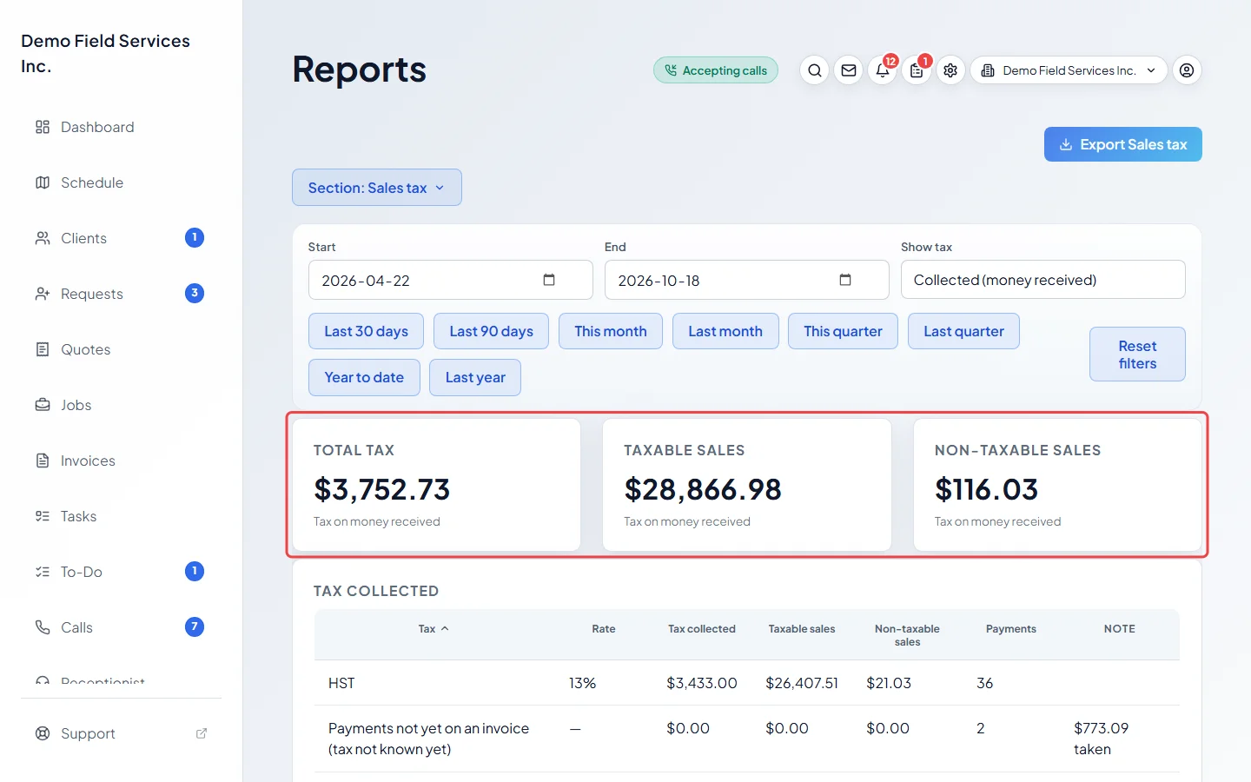This screenshot has height=782, width=1251.
Task: Apply the Last quarter filter
Action: point(963,331)
